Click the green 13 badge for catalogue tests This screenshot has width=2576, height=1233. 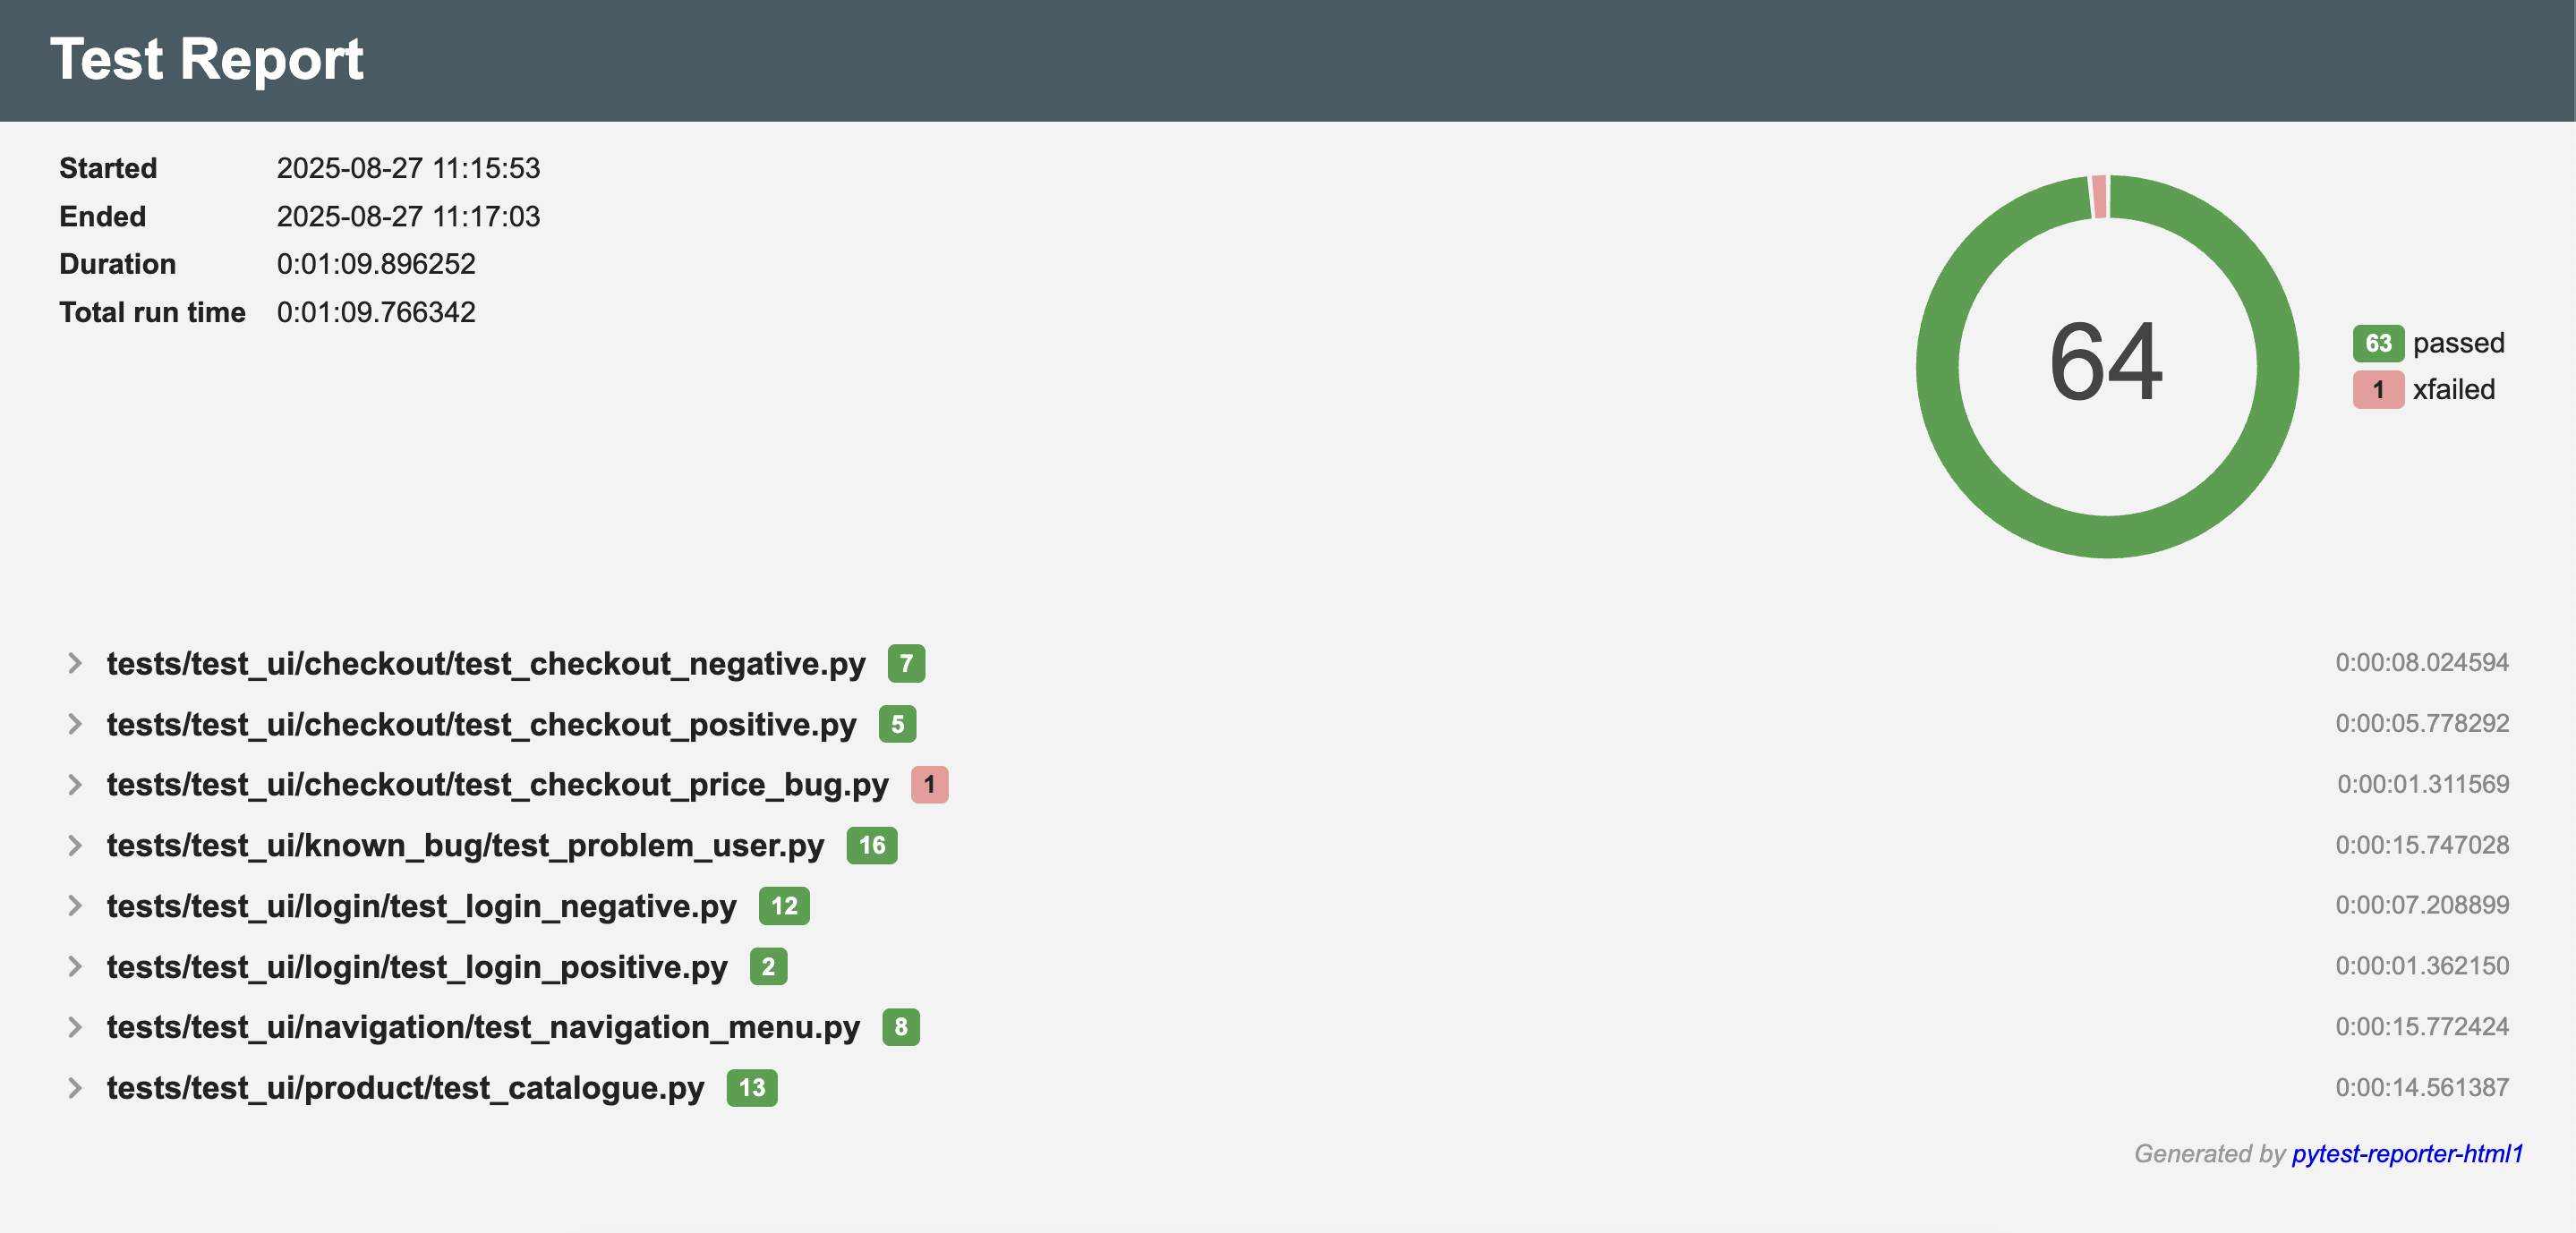[751, 1088]
